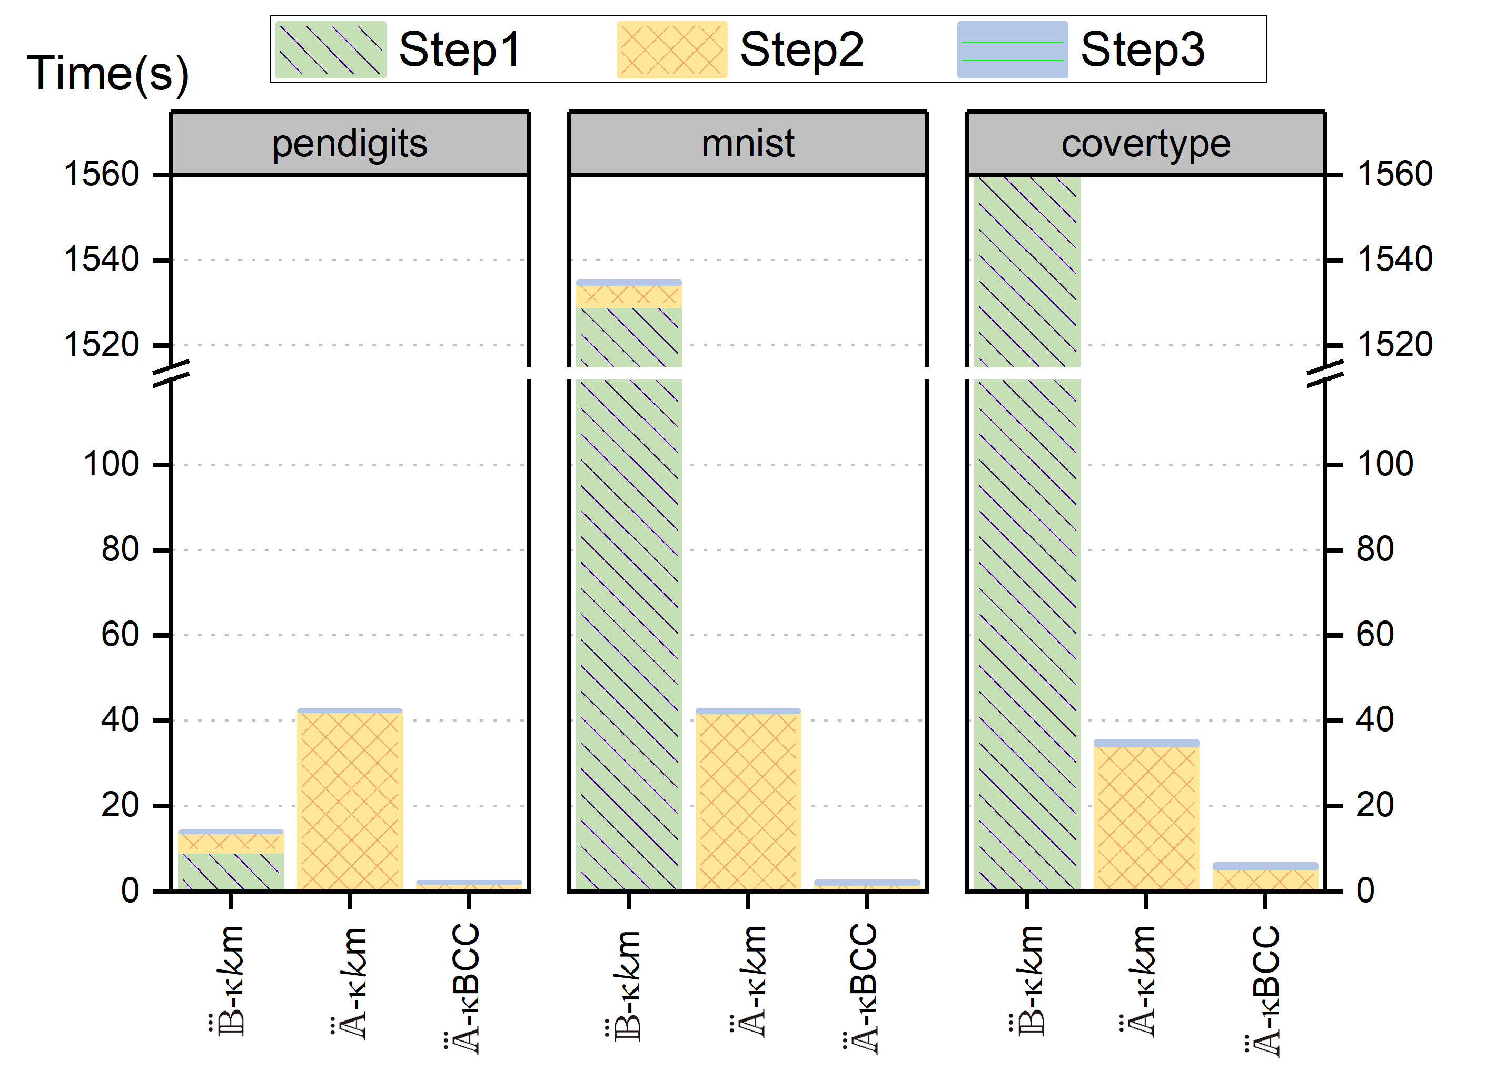This screenshot has height=1081, width=1496.
Task: Select the Step3 legend text label
Action: pos(1142,50)
